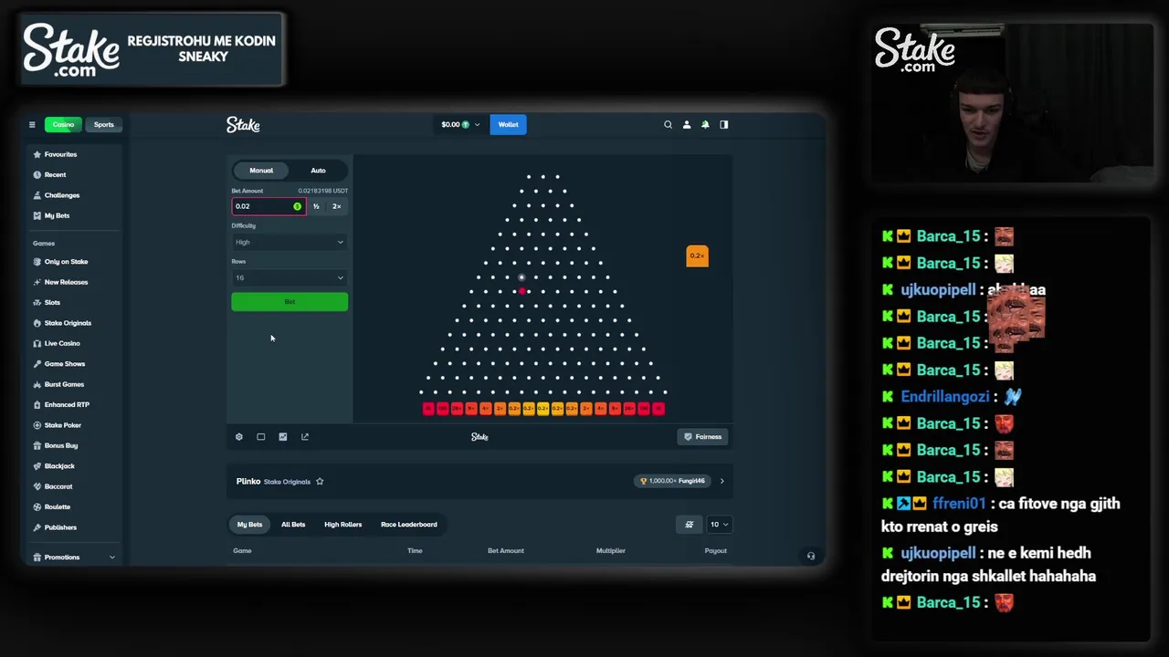The width and height of the screenshot is (1169, 657).
Task: Double the bet amount with 2×
Action: click(x=337, y=206)
